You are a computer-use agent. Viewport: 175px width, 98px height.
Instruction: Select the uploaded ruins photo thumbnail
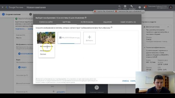pos(46,38)
